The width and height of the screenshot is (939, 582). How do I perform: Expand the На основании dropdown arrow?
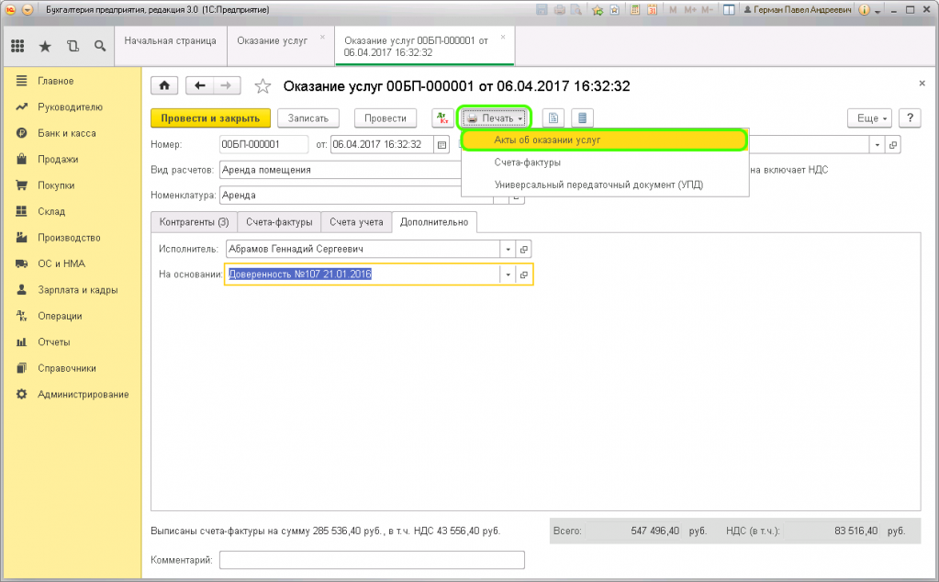[x=509, y=274]
